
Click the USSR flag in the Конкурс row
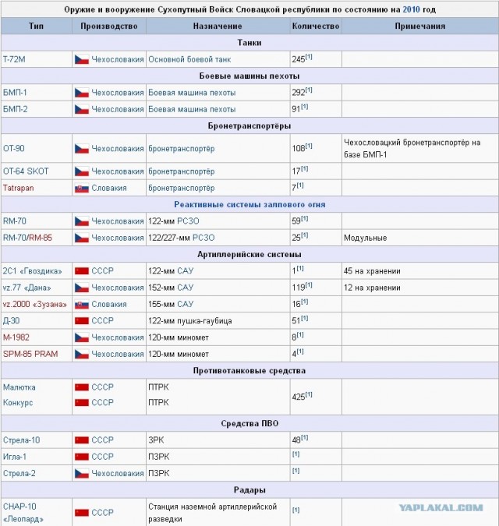[x=82, y=403]
